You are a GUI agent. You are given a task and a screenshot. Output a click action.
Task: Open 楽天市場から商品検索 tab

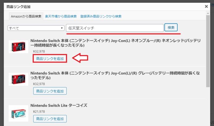(x=61, y=16)
